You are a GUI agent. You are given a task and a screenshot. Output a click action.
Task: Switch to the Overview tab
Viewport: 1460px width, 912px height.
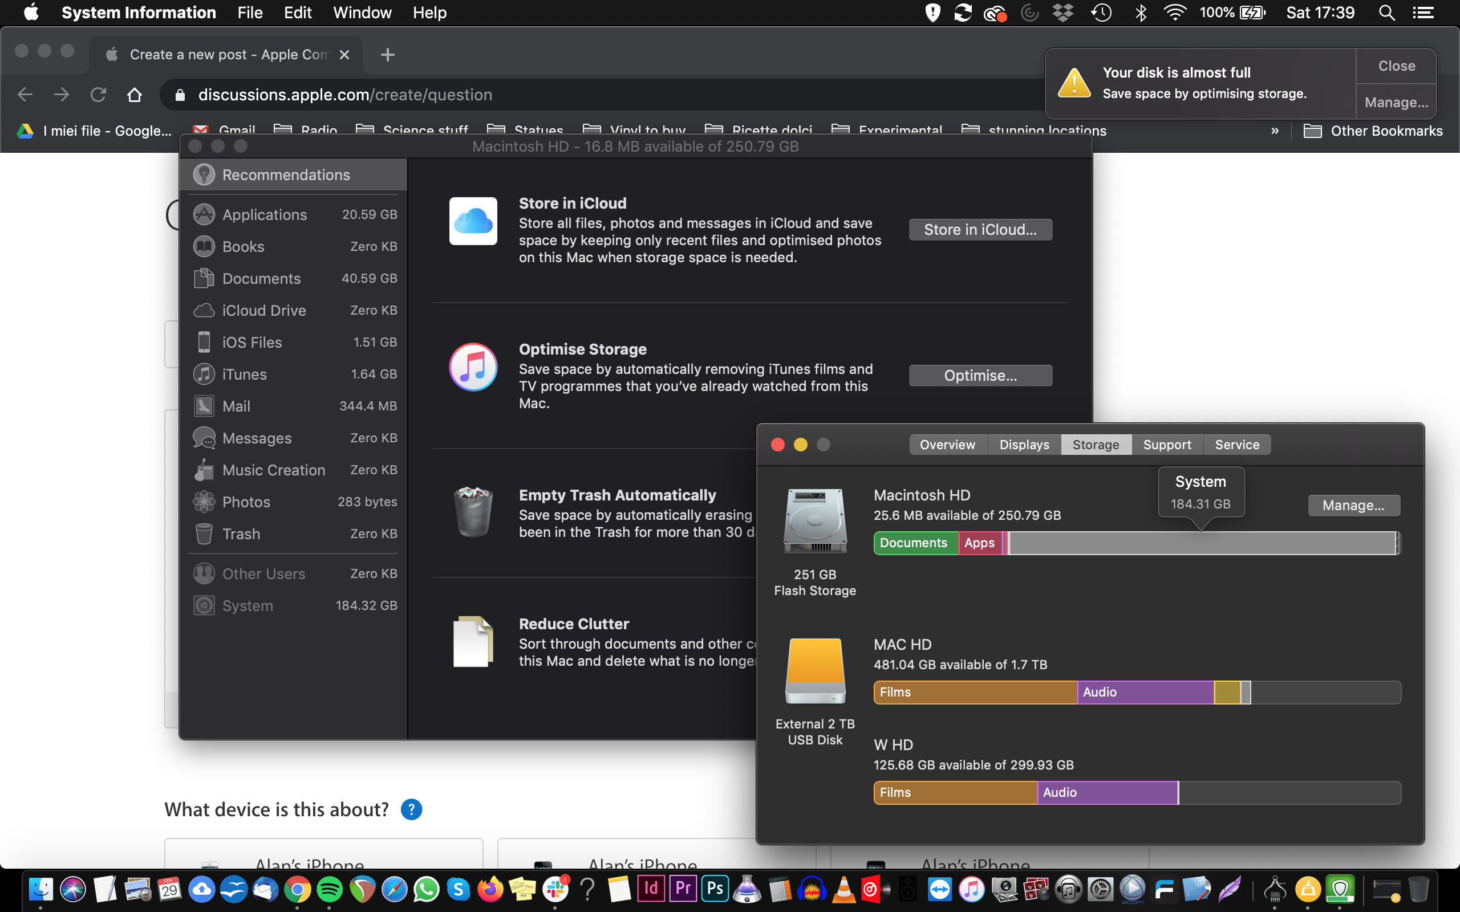[x=947, y=445]
